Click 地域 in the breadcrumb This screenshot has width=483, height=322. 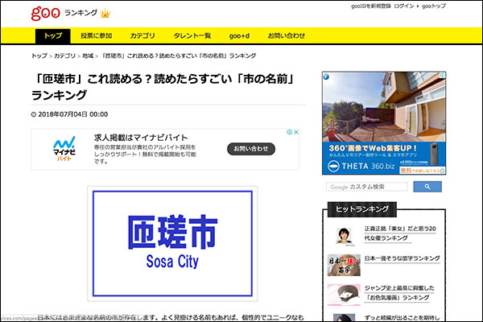coord(89,56)
